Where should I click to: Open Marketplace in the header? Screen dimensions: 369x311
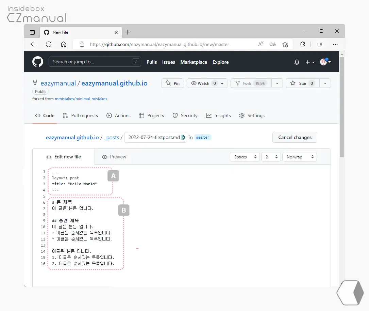pos(194,62)
